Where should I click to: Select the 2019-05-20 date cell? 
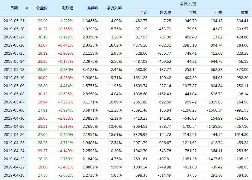[14, 29]
